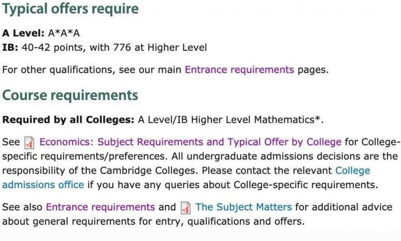Select the bold 'IB:' label
The width and height of the screenshot is (401, 241).
tap(10, 48)
